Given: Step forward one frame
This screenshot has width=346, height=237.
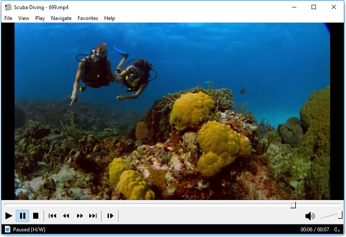Looking at the screenshot, I should pyautogui.click(x=110, y=216).
